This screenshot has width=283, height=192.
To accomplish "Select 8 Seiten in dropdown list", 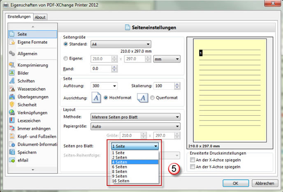I will point(135,171).
